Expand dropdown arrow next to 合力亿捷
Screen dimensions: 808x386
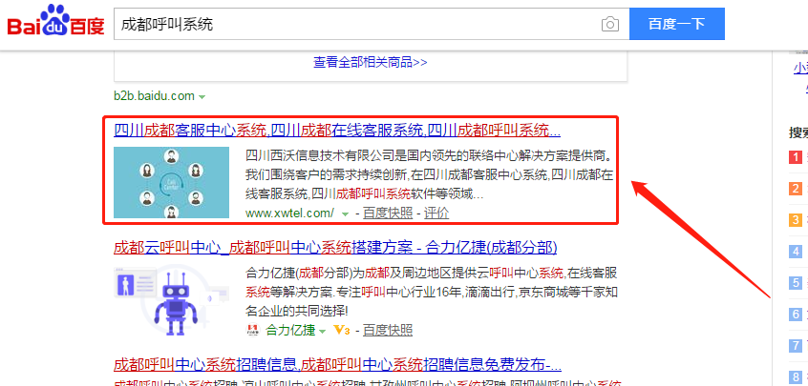[323, 331]
